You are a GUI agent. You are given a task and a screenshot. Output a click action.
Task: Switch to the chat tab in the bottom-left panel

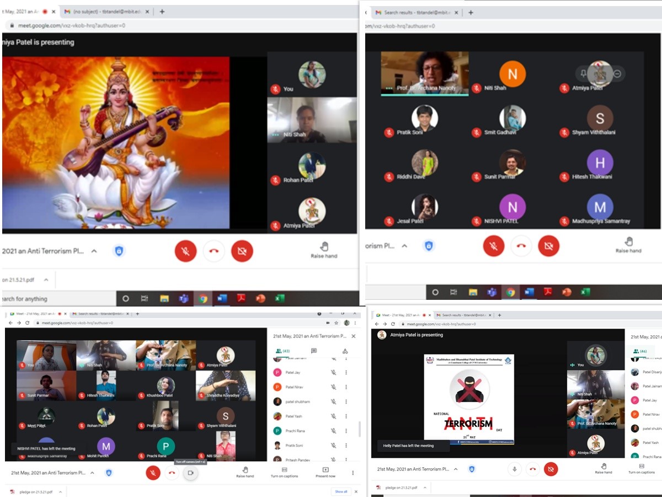click(x=314, y=351)
